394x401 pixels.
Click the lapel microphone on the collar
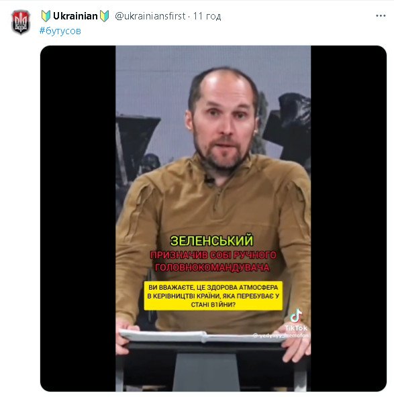click(x=209, y=179)
